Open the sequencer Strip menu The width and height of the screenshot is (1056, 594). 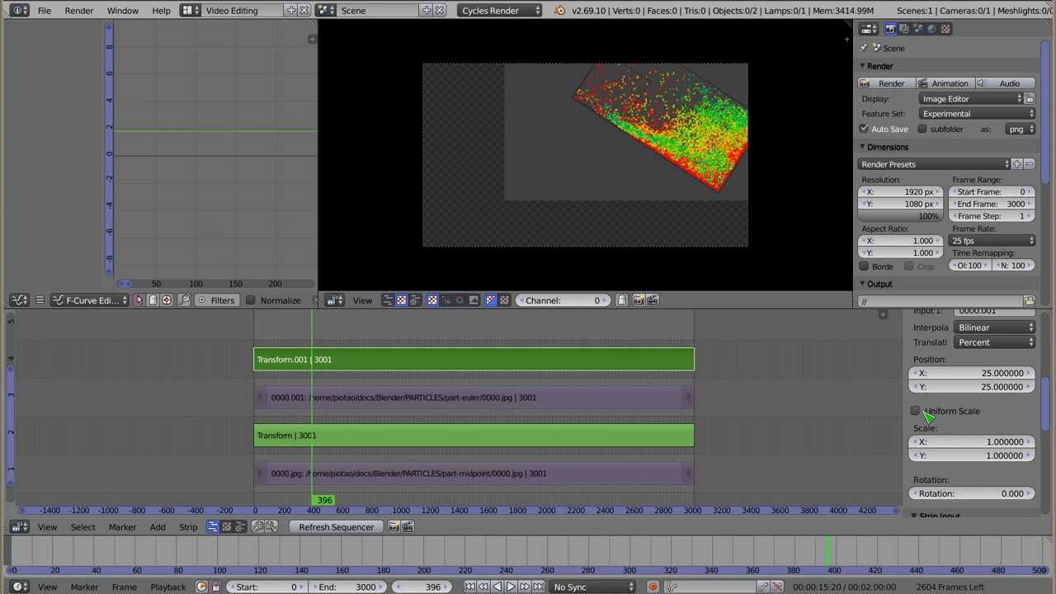click(188, 527)
